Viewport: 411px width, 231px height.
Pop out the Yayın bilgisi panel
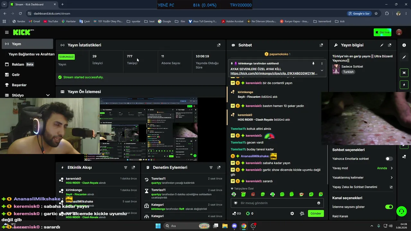[389, 45]
